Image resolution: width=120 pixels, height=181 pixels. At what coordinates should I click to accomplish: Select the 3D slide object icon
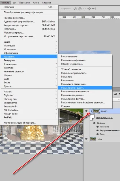(x=89, y=9)
